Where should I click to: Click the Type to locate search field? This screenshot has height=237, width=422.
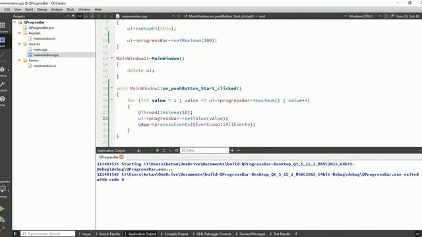click(48, 234)
